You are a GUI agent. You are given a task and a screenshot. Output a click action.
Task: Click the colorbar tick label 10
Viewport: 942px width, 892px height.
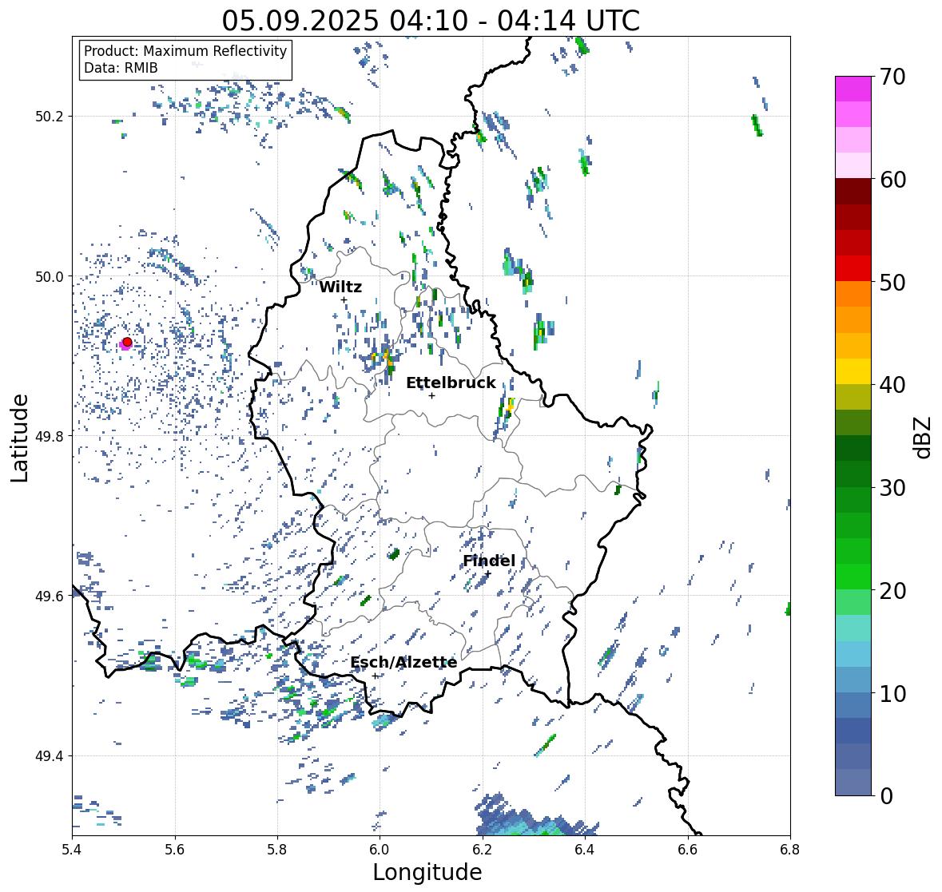pyautogui.click(x=892, y=693)
